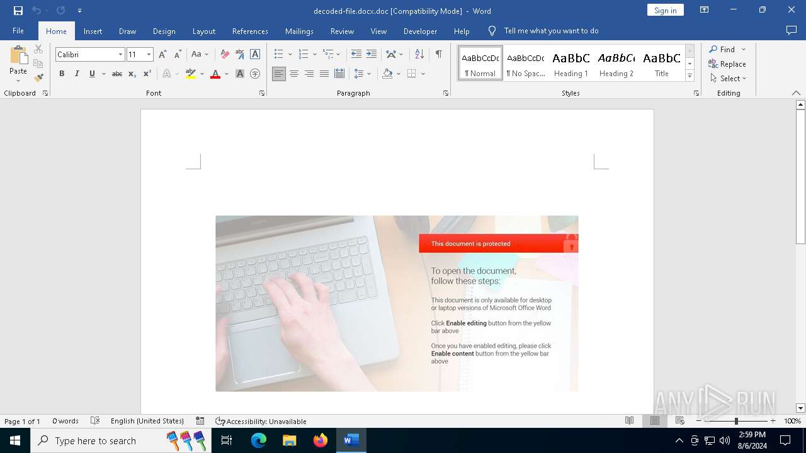
Task: Switch to the Layout tab
Action: coord(203,31)
